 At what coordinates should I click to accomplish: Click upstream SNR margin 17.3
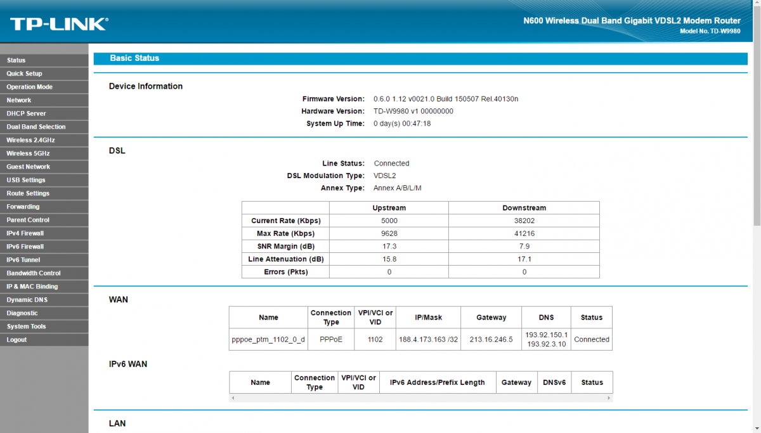pos(389,246)
